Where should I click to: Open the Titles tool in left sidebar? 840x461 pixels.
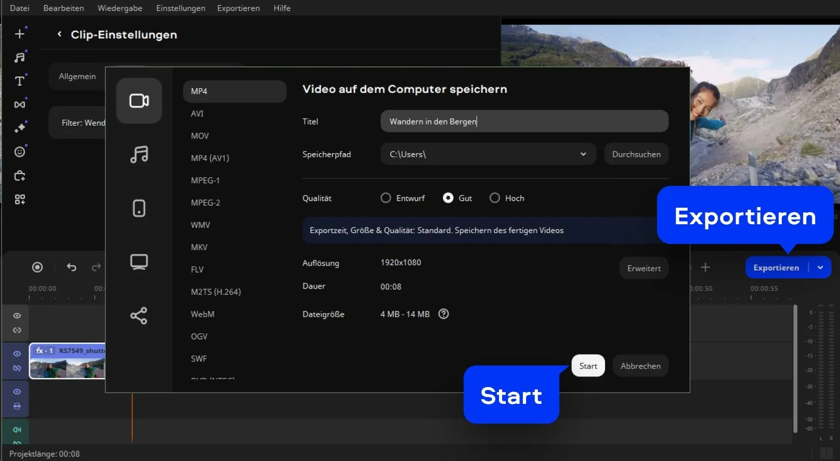[x=20, y=81]
